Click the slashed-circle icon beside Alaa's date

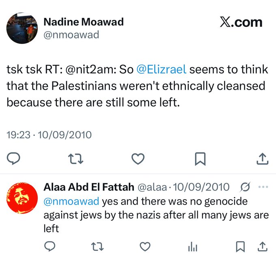pos(245,187)
